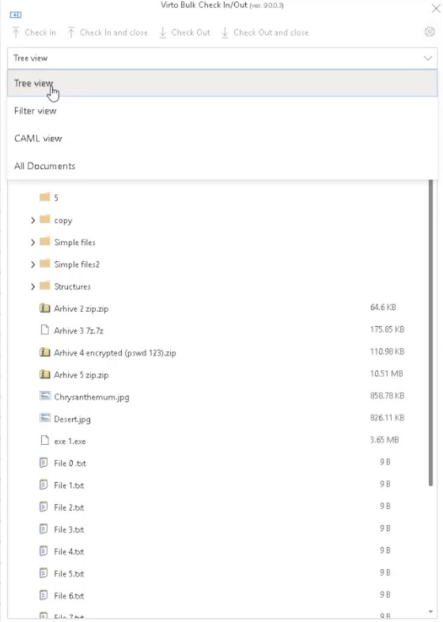Select the Arhive 2 zip.zip archive icon
The image size is (443, 622).
point(45,308)
